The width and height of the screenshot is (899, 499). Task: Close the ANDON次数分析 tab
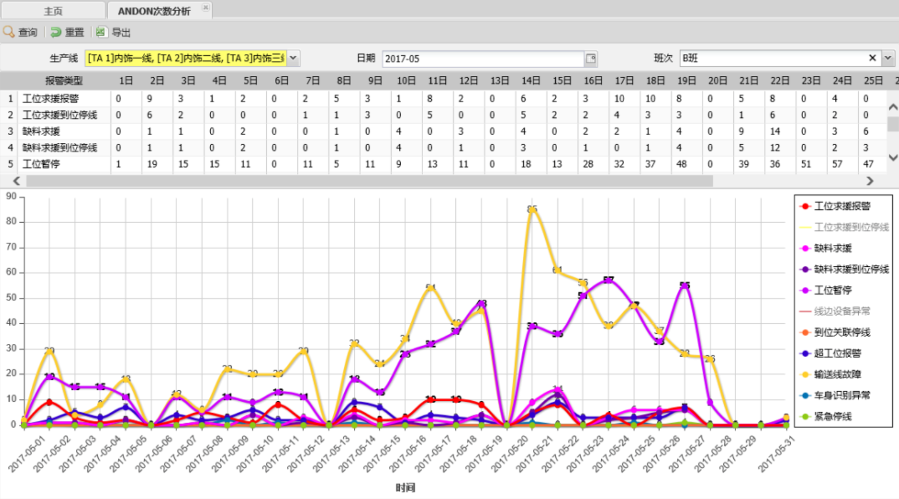pos(205,8)
